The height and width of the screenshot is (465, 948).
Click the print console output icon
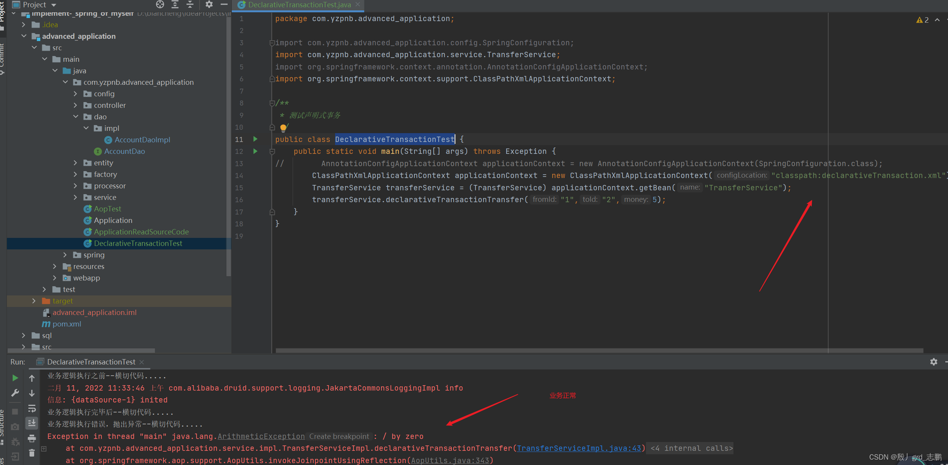pyautogui.click(x=32, y=438)
